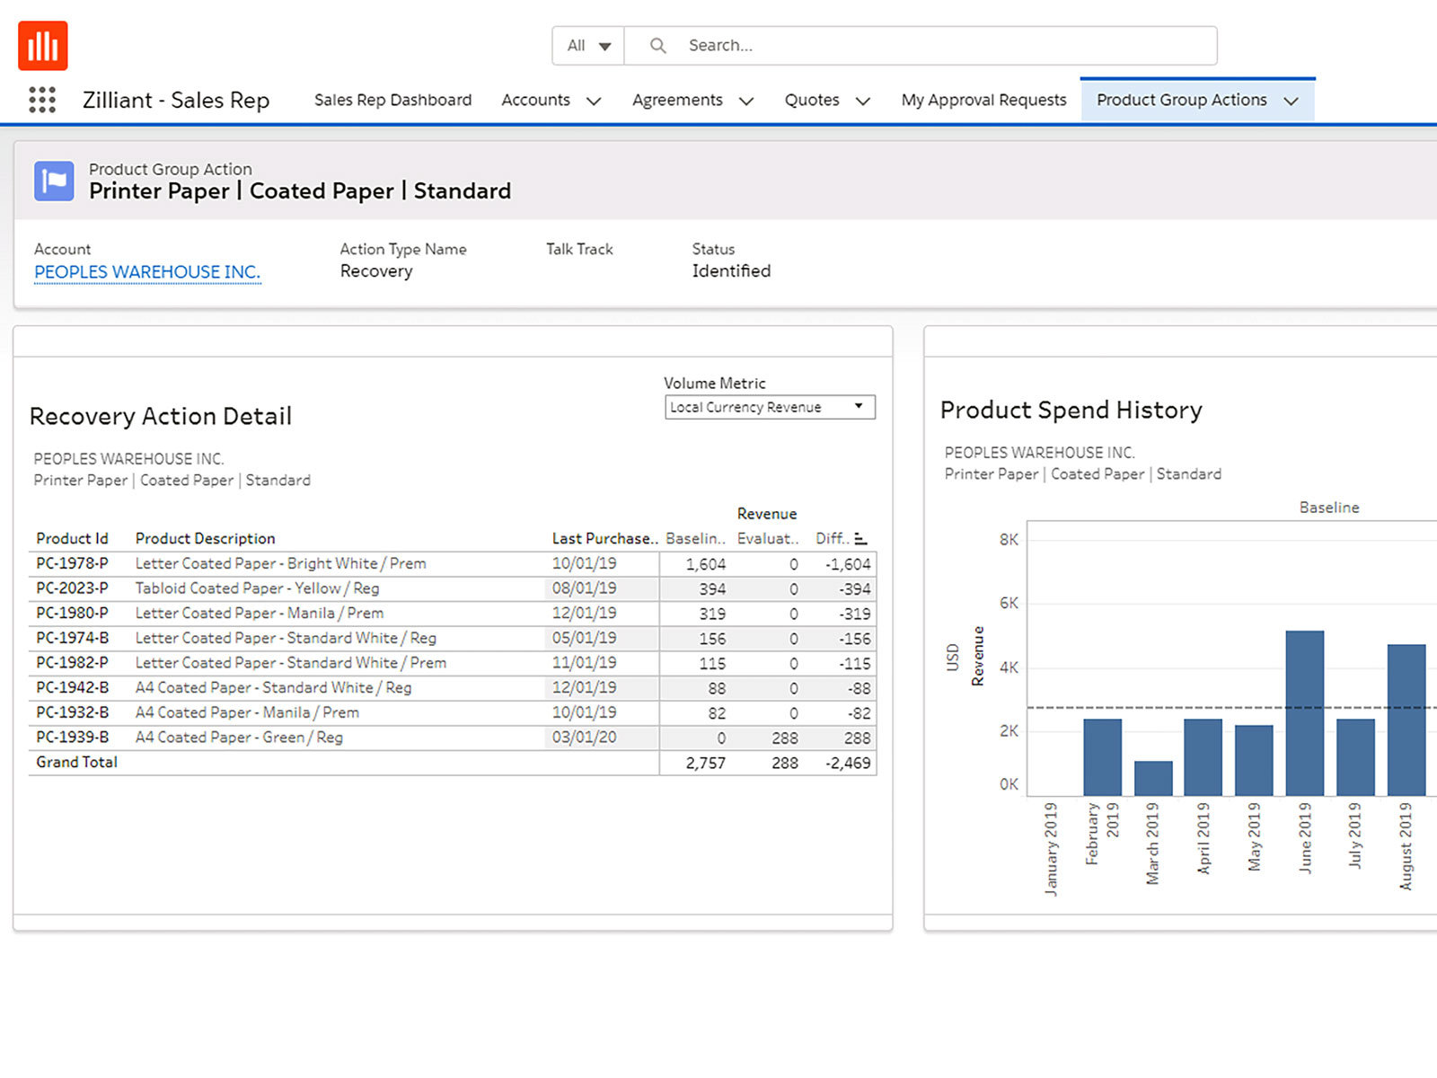Click 'A4 Coated Paper - Green / Reg'
The width and height of the screenshot is (1437, 1078).
coord(239,737)
